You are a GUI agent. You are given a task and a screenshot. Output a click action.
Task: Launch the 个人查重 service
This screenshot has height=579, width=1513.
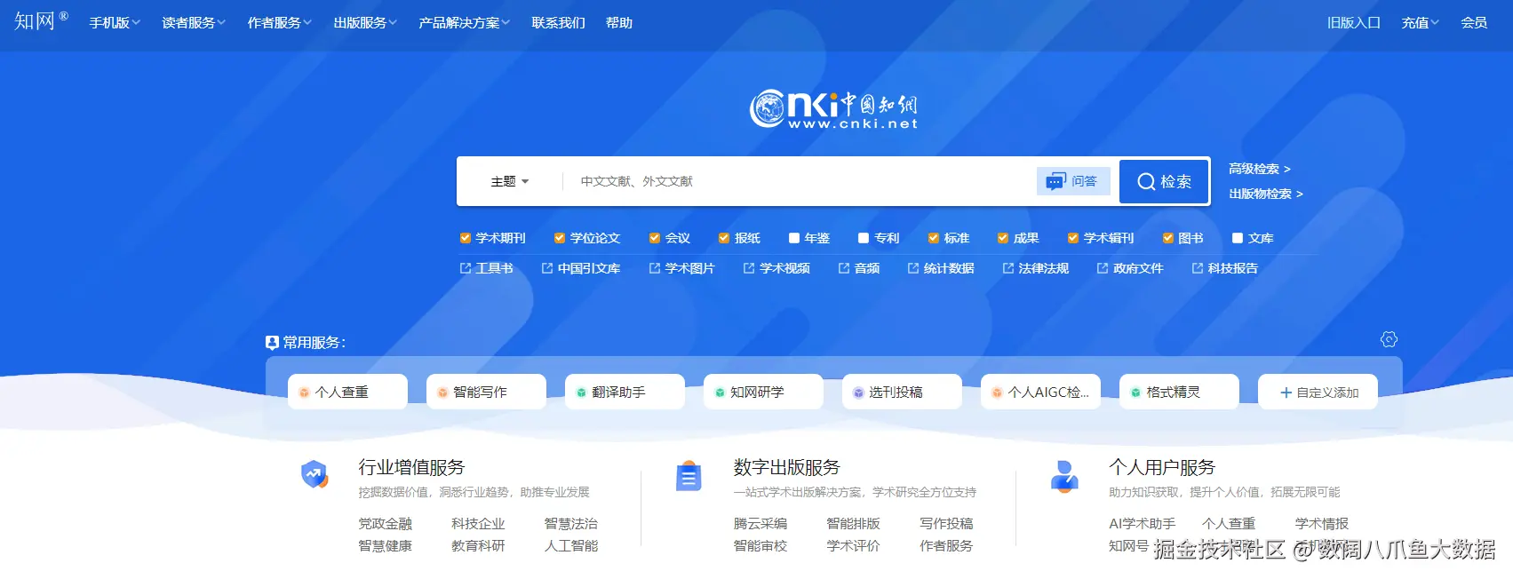347,392
